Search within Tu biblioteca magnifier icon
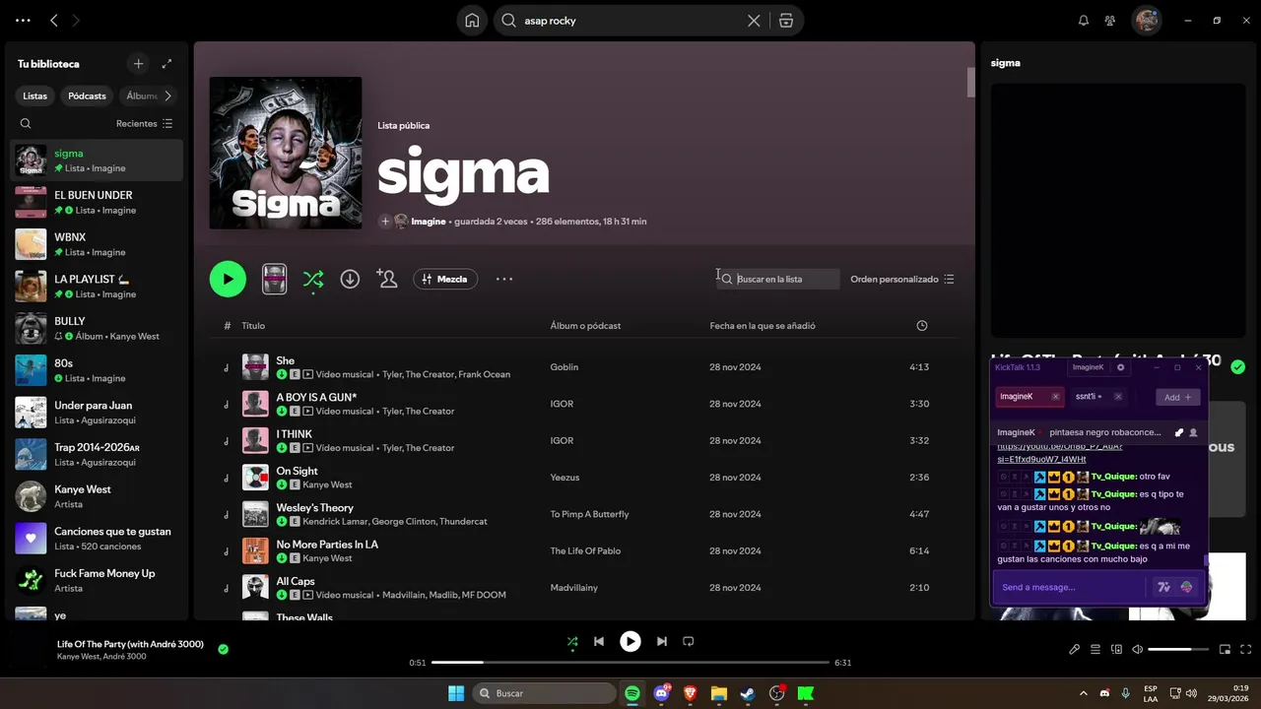The image size is (1261, 709). pyautogui.click(x=26, y=124)
